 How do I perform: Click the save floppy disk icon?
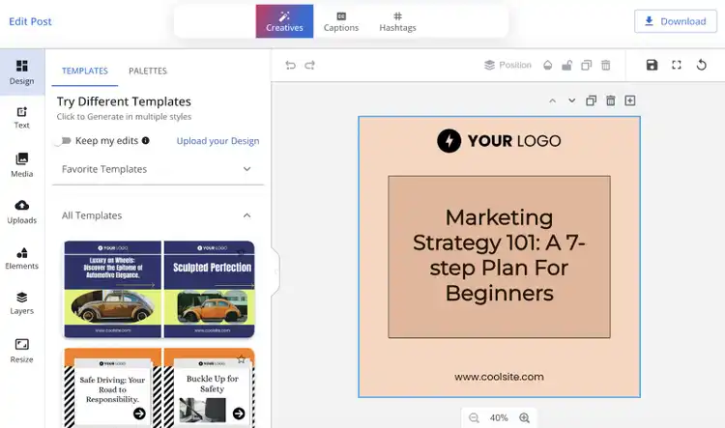652,65
